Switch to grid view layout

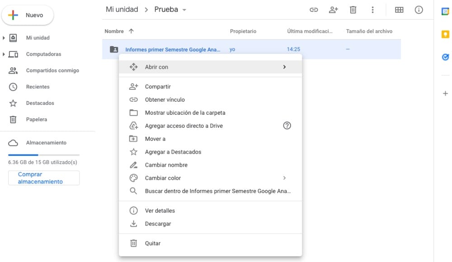tap(399, 10)
